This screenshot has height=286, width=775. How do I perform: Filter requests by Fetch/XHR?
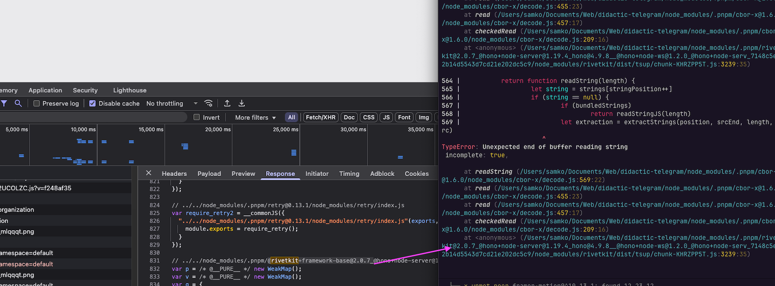pyautogui.click(x=320, y=117)
